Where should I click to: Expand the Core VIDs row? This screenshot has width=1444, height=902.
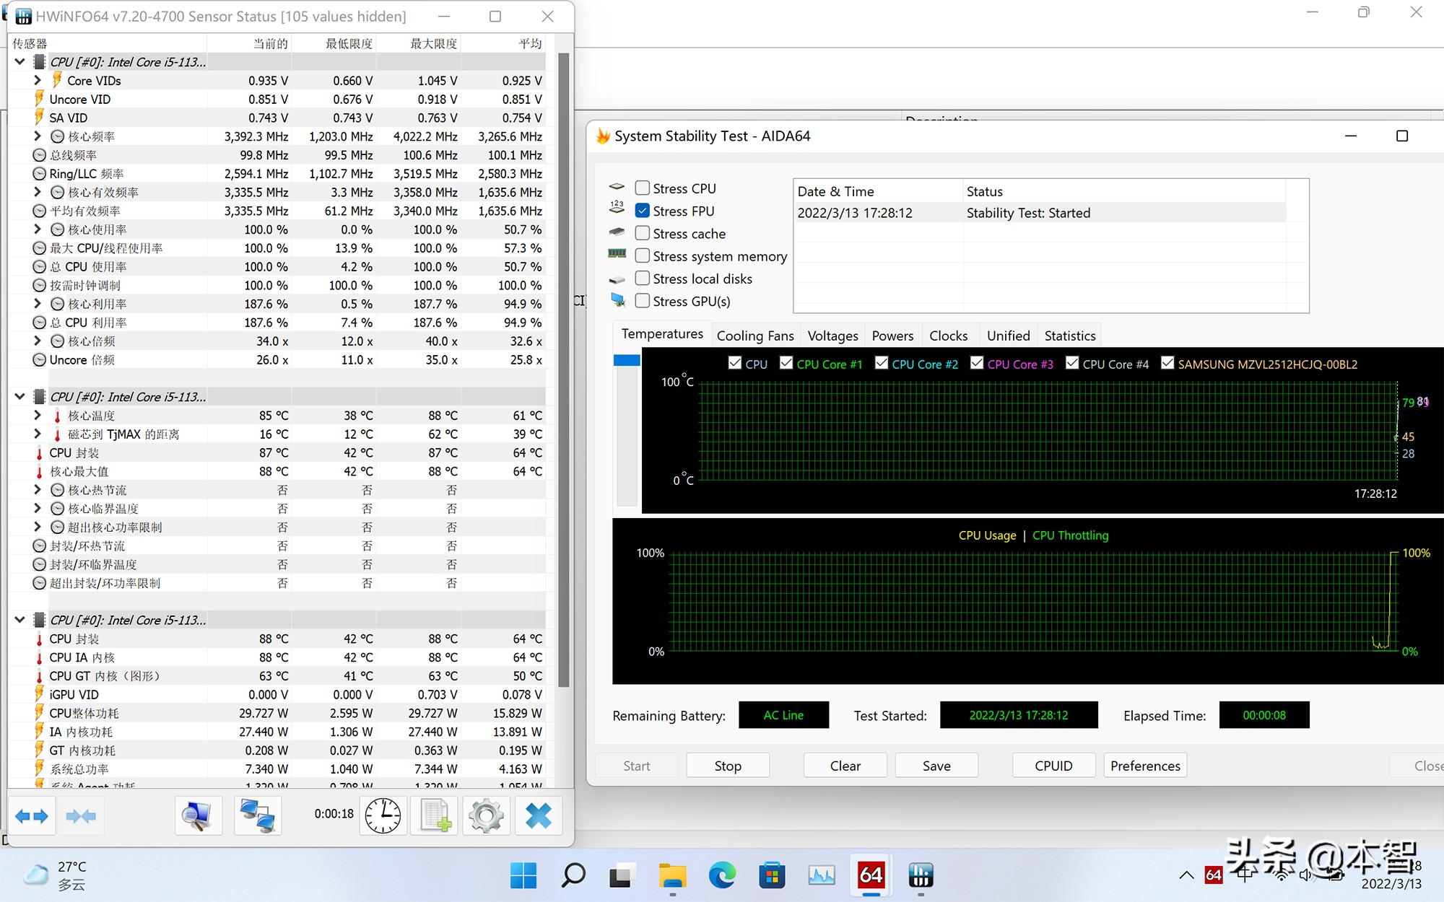[38, 80]
